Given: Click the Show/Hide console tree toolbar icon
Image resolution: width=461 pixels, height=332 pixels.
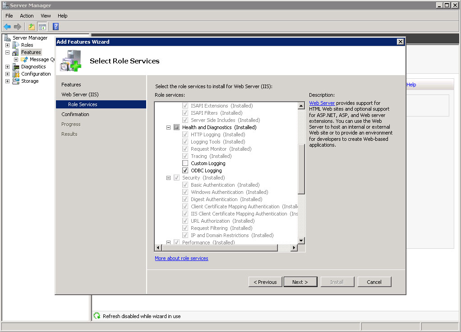Looking at the screenshot, I should (x=42, y=27).
